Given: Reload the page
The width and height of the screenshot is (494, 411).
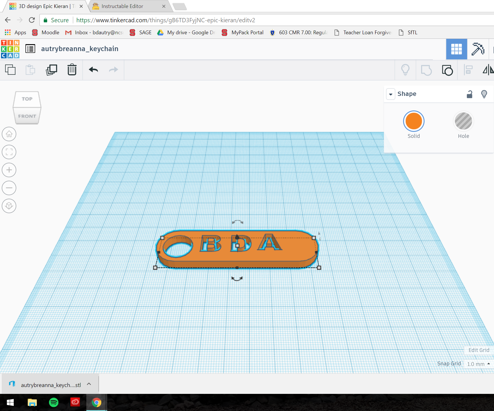Looking at the screenshot, I should pyautogui.click(x=32, y=20).
